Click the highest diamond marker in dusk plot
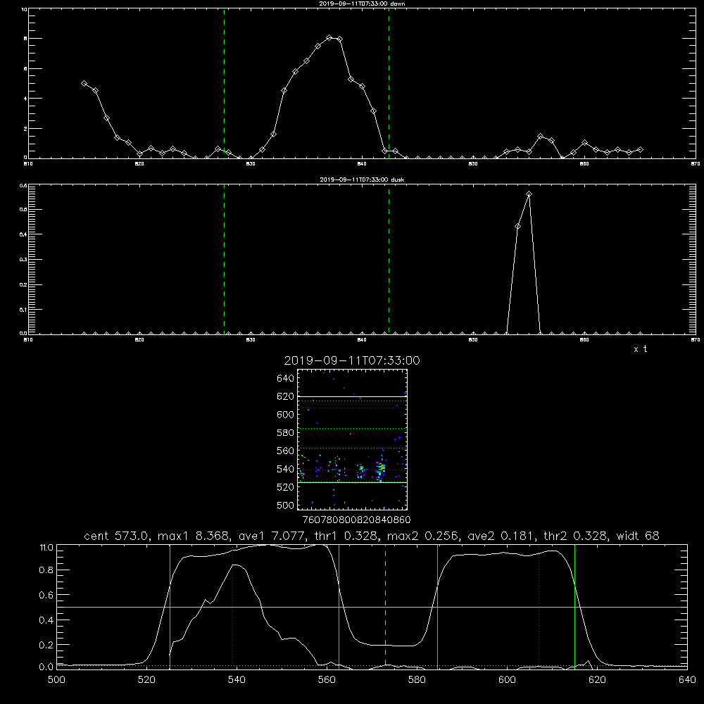 [x=529, y=194]
